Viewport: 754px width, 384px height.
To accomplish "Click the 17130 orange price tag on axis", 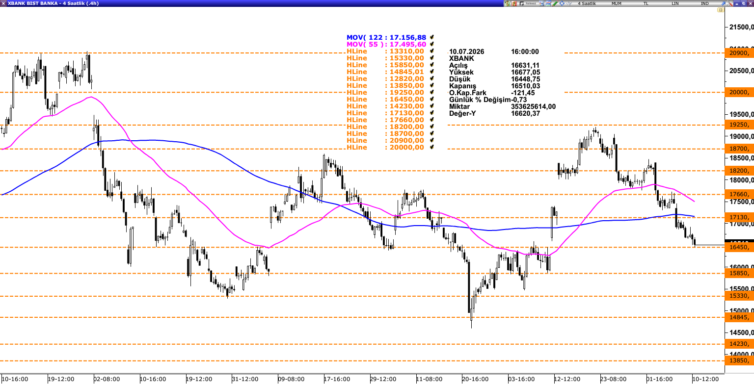I will tap(739, 217).
